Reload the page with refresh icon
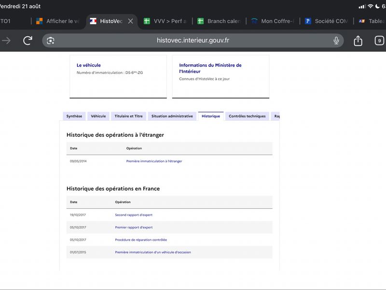 [28, 41]
